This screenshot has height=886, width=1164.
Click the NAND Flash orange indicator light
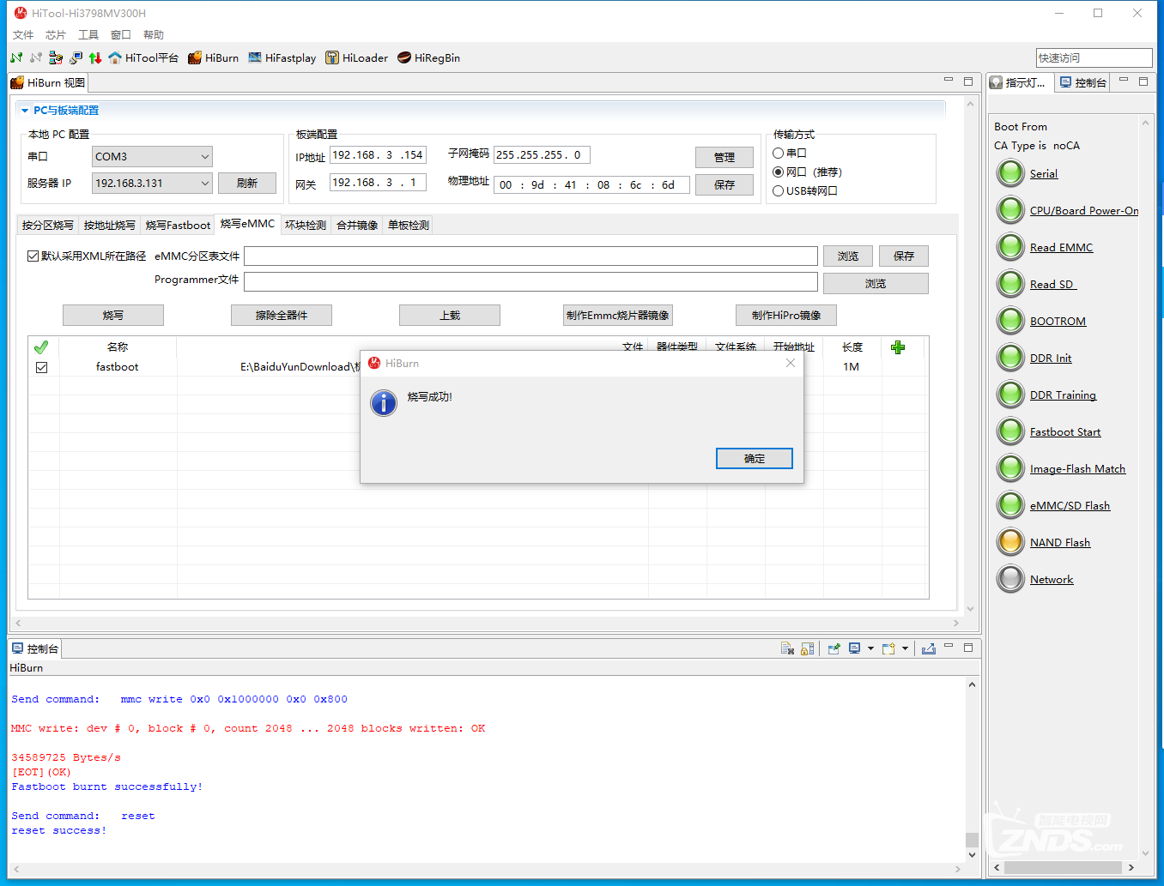1010,542
